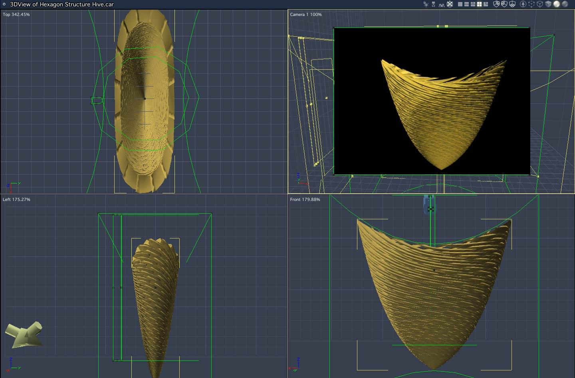Select the three-pane view layout
575x378 pixels.
coord(473,4)
